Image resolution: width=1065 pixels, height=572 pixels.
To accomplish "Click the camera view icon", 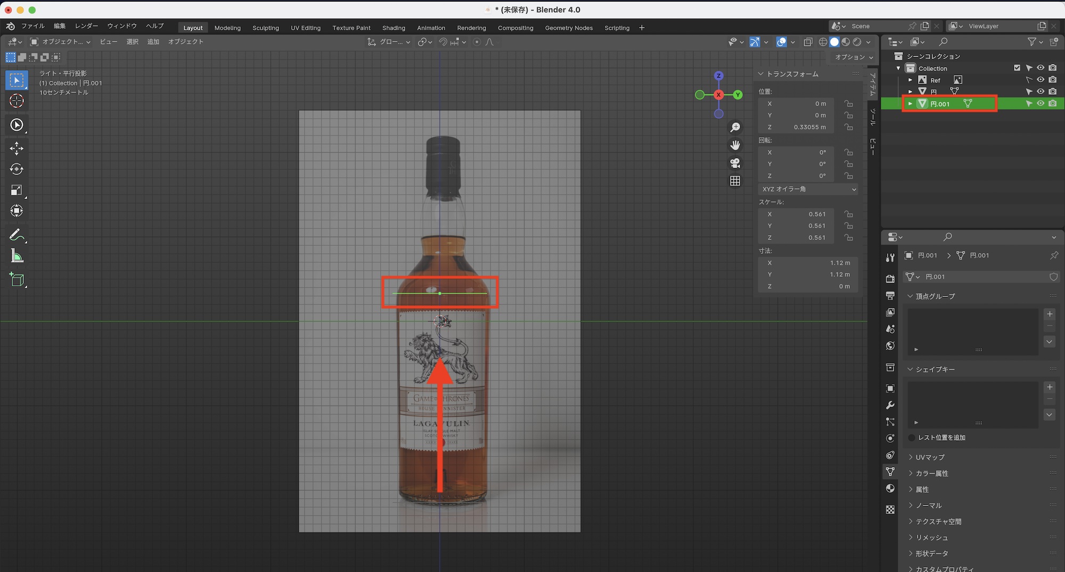I will [735, 163].
